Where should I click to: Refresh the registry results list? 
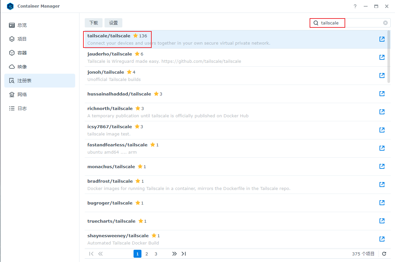(384, 254)
